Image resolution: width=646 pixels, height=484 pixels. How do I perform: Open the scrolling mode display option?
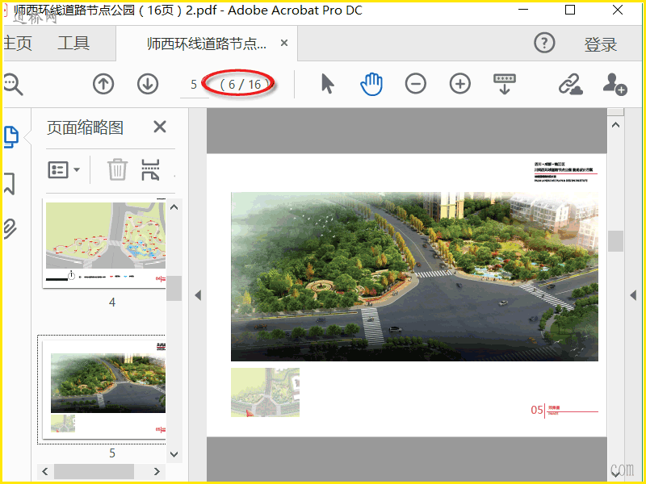click(505, 84)
